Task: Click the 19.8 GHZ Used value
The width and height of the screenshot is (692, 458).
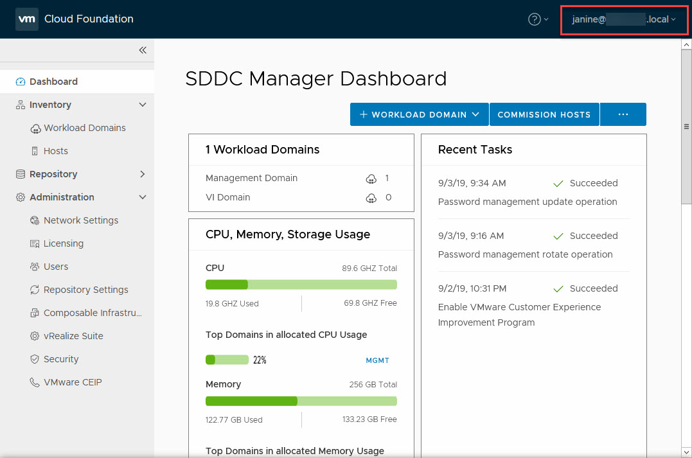Action: [x=232, y=304]
